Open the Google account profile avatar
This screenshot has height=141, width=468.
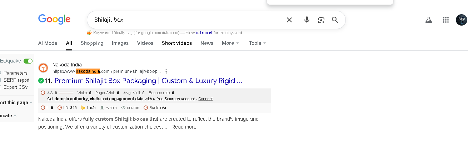[x=462, y=20]
